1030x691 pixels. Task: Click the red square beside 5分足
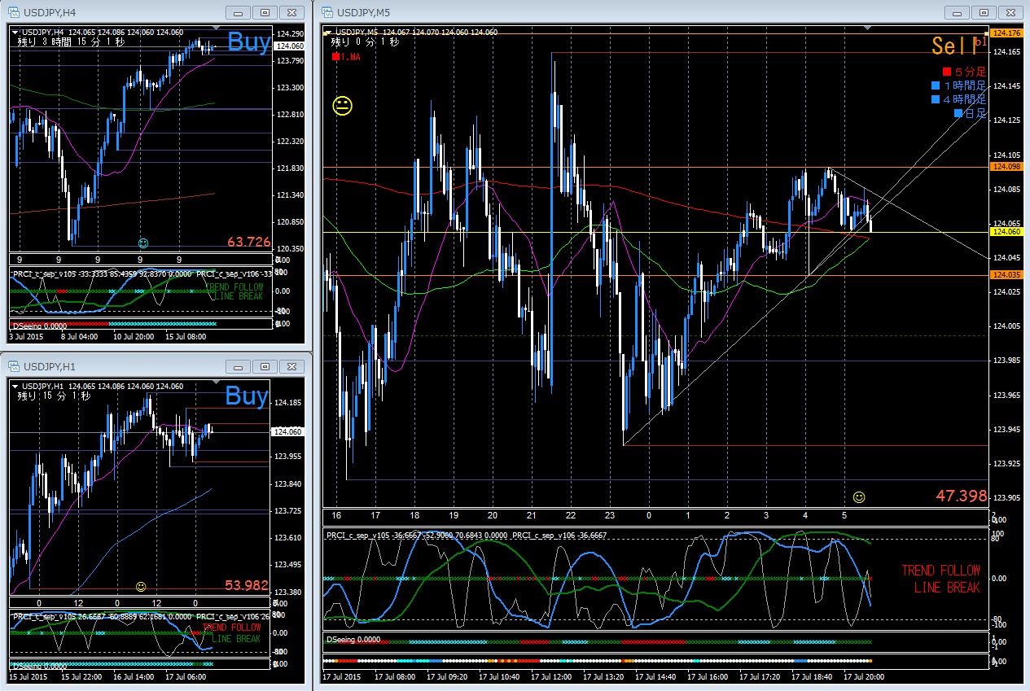point(945,71)
